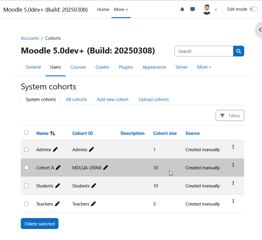Click the Delete selected button
Screen dimensions: 262x240
click(x=40, y=224)
